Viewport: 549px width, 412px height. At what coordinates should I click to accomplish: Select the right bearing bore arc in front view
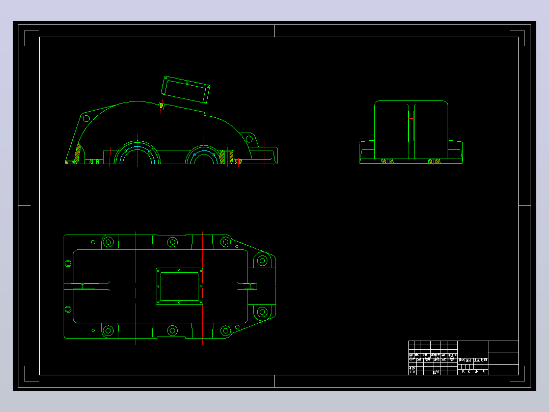tap(204, 154)
